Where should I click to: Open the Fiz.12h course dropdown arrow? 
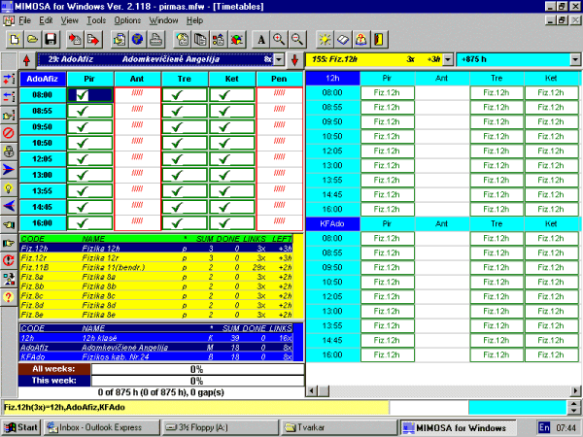(x=447, y=59)
